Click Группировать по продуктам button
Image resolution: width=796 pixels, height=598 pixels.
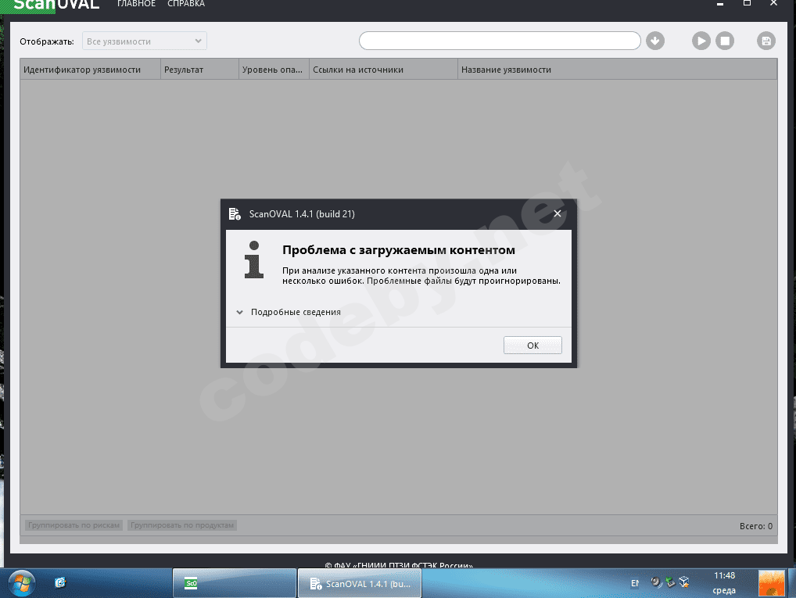tap(181, 525)
